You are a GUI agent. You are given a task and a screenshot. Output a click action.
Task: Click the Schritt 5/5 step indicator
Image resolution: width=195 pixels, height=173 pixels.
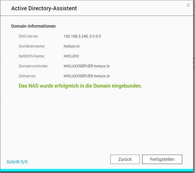point(17,162)
